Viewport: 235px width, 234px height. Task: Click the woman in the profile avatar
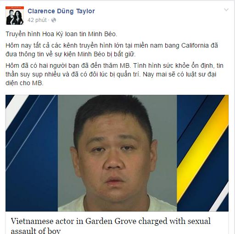pyautogui.click(x=19, y=17)
